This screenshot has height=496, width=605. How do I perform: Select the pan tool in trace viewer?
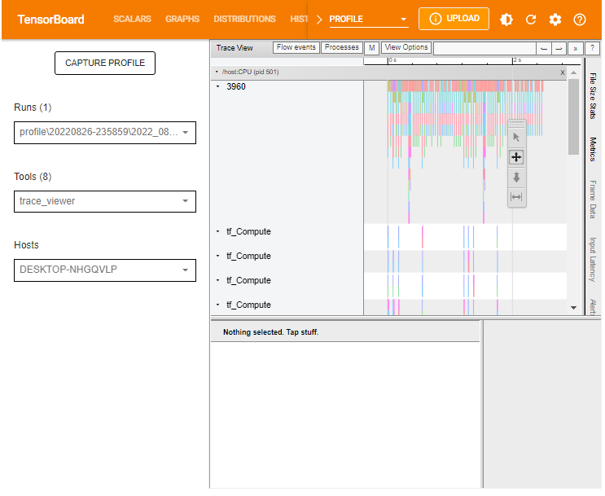point(516,157)
